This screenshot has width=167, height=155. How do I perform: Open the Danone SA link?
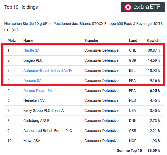click(x=32, y=81)
